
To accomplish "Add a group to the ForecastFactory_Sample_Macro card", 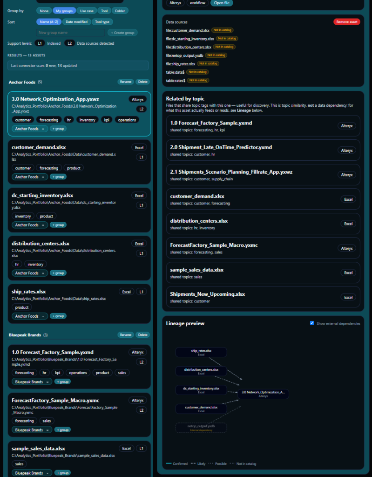I will pyautogui.click(x=62, y=430).
